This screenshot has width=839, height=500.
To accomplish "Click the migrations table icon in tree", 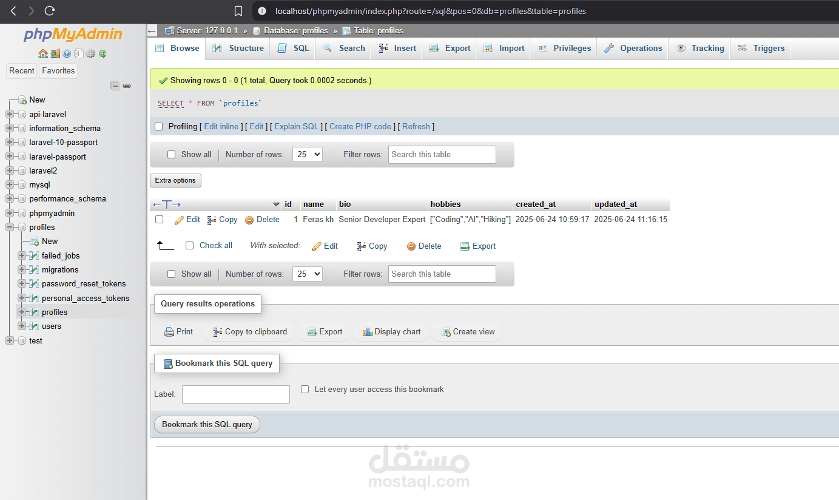I will pos(35,269).
